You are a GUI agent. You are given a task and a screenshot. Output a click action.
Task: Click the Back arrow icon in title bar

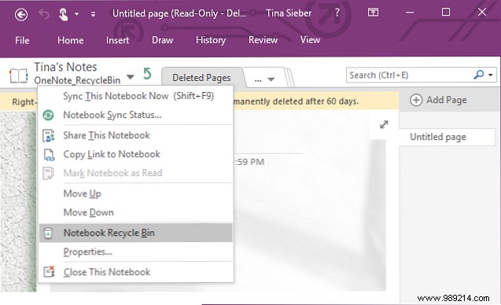pos(21,14)
